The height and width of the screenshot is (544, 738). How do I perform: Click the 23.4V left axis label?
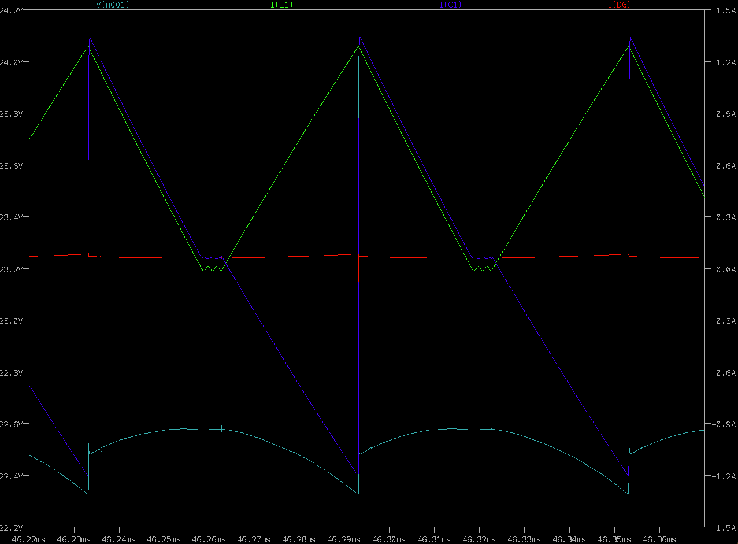point(11,217)
